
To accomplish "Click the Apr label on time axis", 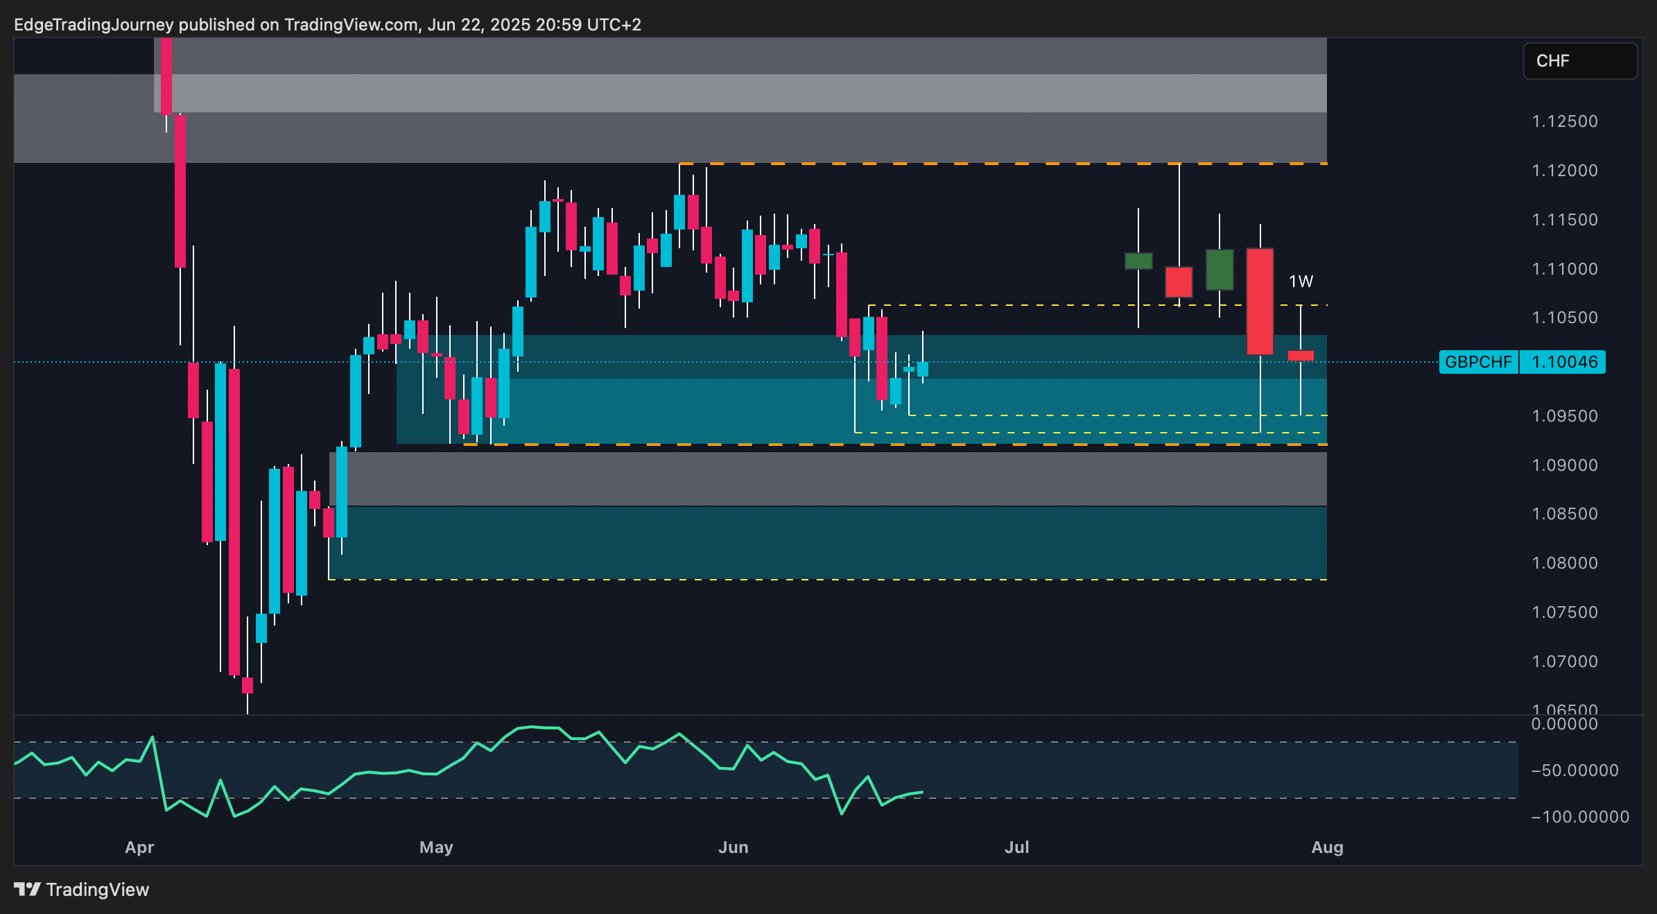I will [x=139, y=847].
